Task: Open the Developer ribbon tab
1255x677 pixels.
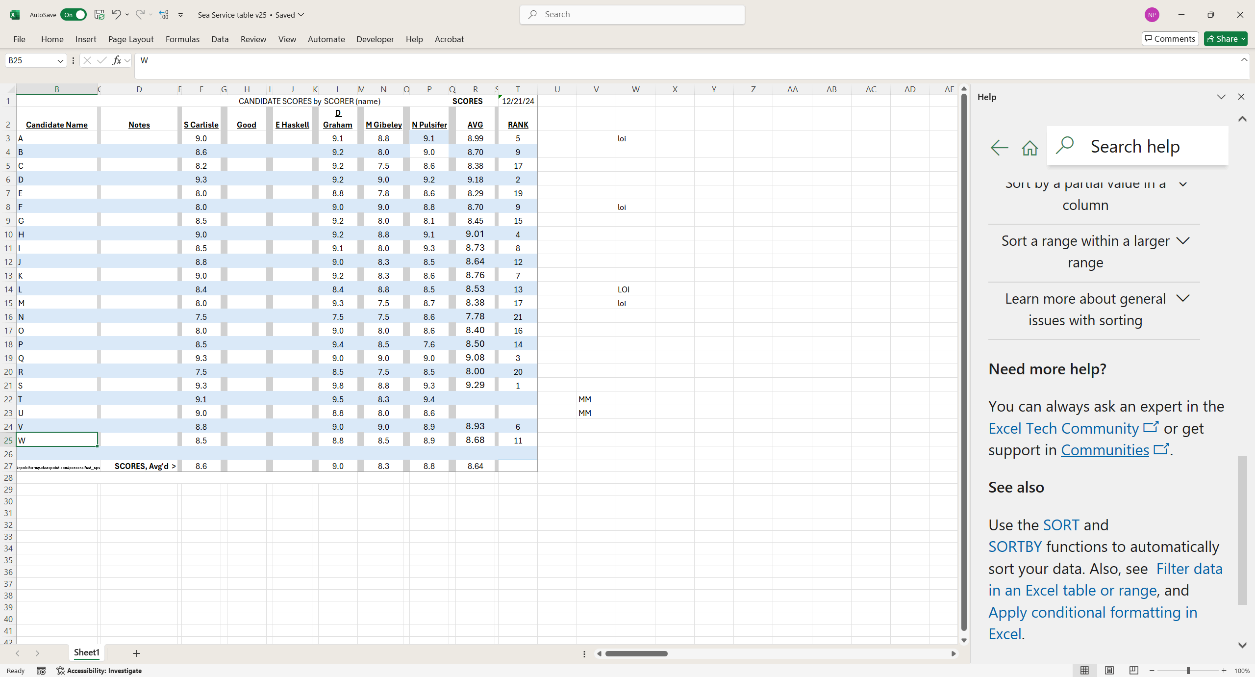Action: pos(375,39)
